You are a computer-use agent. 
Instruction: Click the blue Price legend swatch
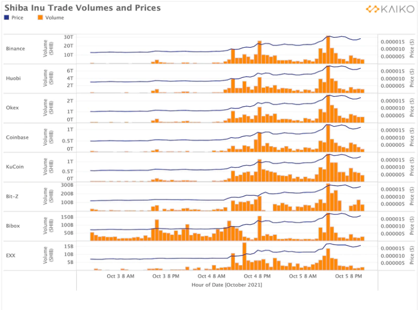pyautogui.click(x=7, y=18)
